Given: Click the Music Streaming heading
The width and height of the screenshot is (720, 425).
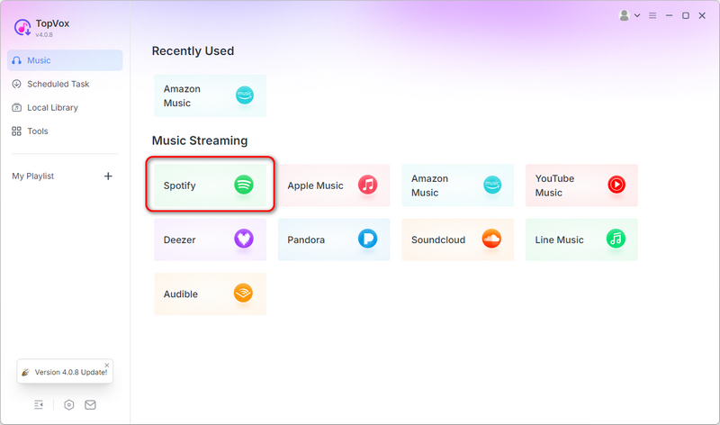Looking at the screenshot, I should (x=200, y=140).
